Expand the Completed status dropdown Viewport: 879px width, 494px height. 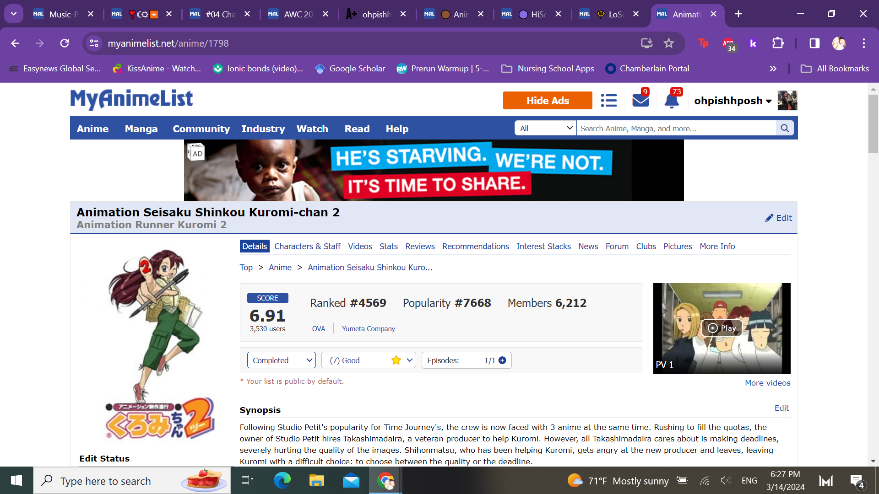pos(281,360)
